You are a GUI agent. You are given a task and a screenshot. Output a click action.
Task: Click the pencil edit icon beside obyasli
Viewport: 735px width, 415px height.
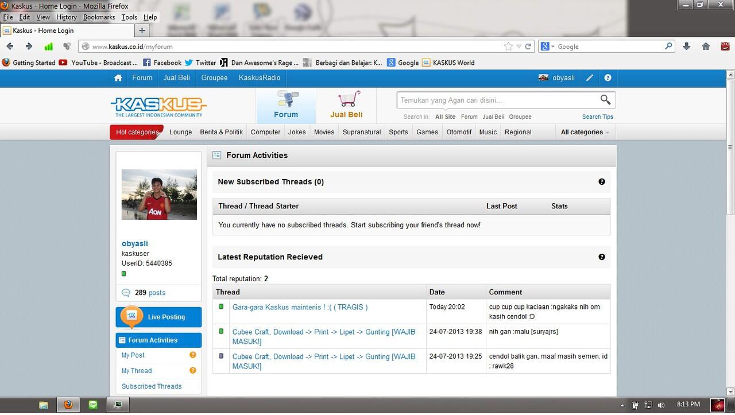(590, 78)
